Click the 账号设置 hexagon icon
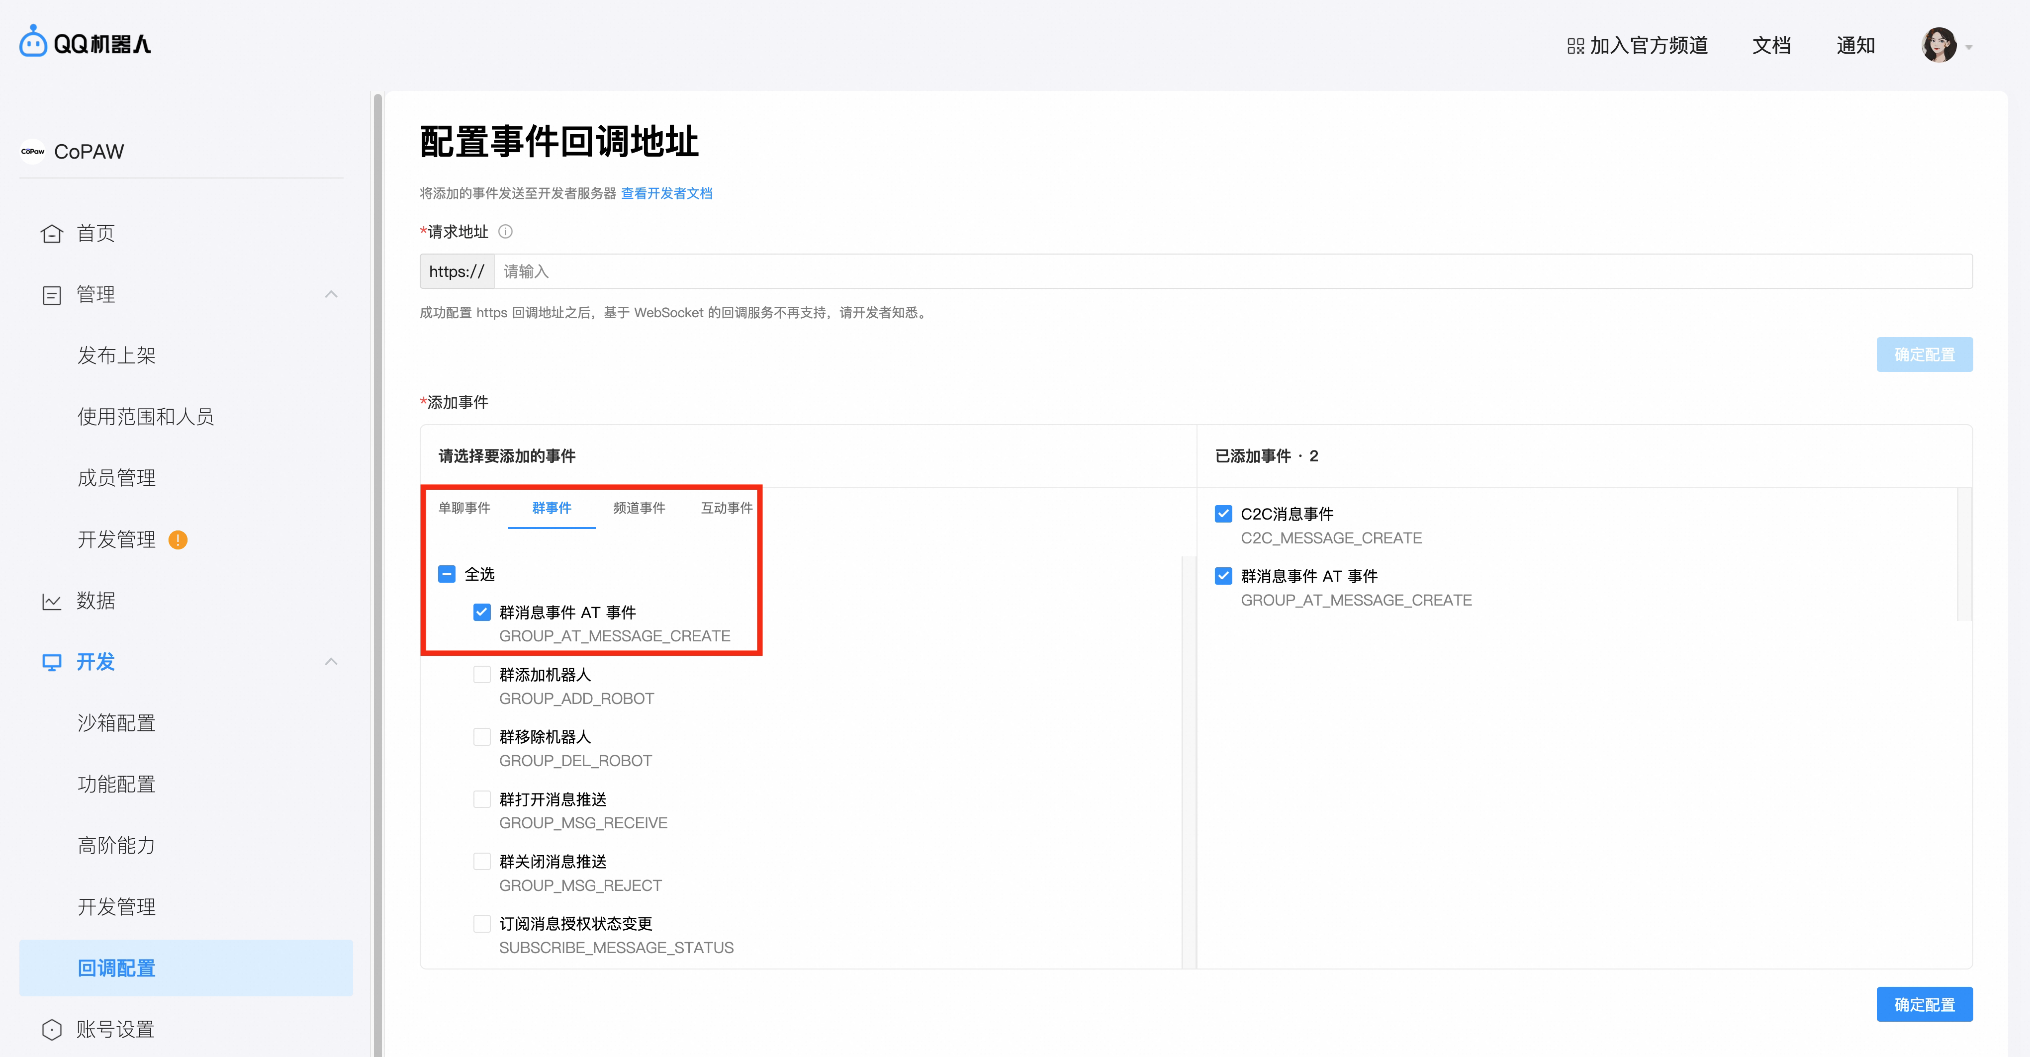Viewport: 2030px width, 1057px height. coord(52,1030)
